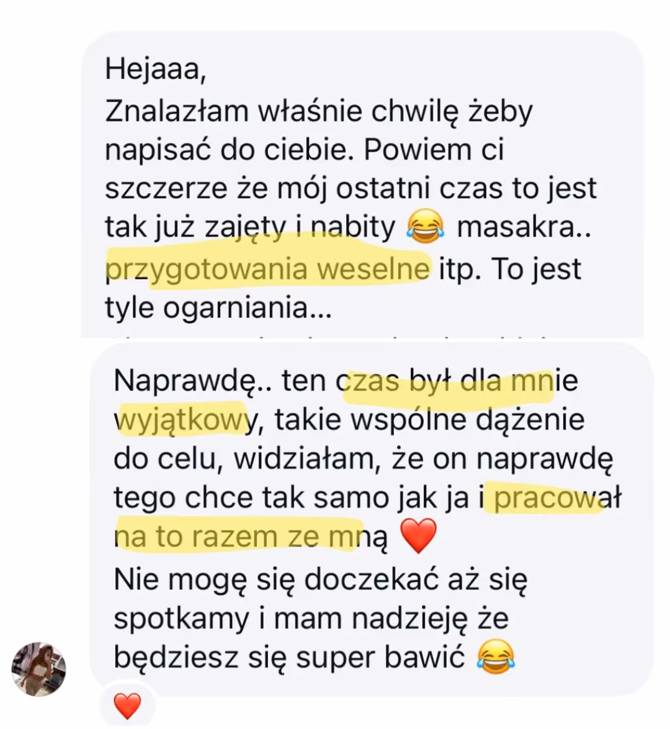This screenshot has height=729, width=670.
Task: Click the sender's profile avatar photo
Action: point(38,669)
